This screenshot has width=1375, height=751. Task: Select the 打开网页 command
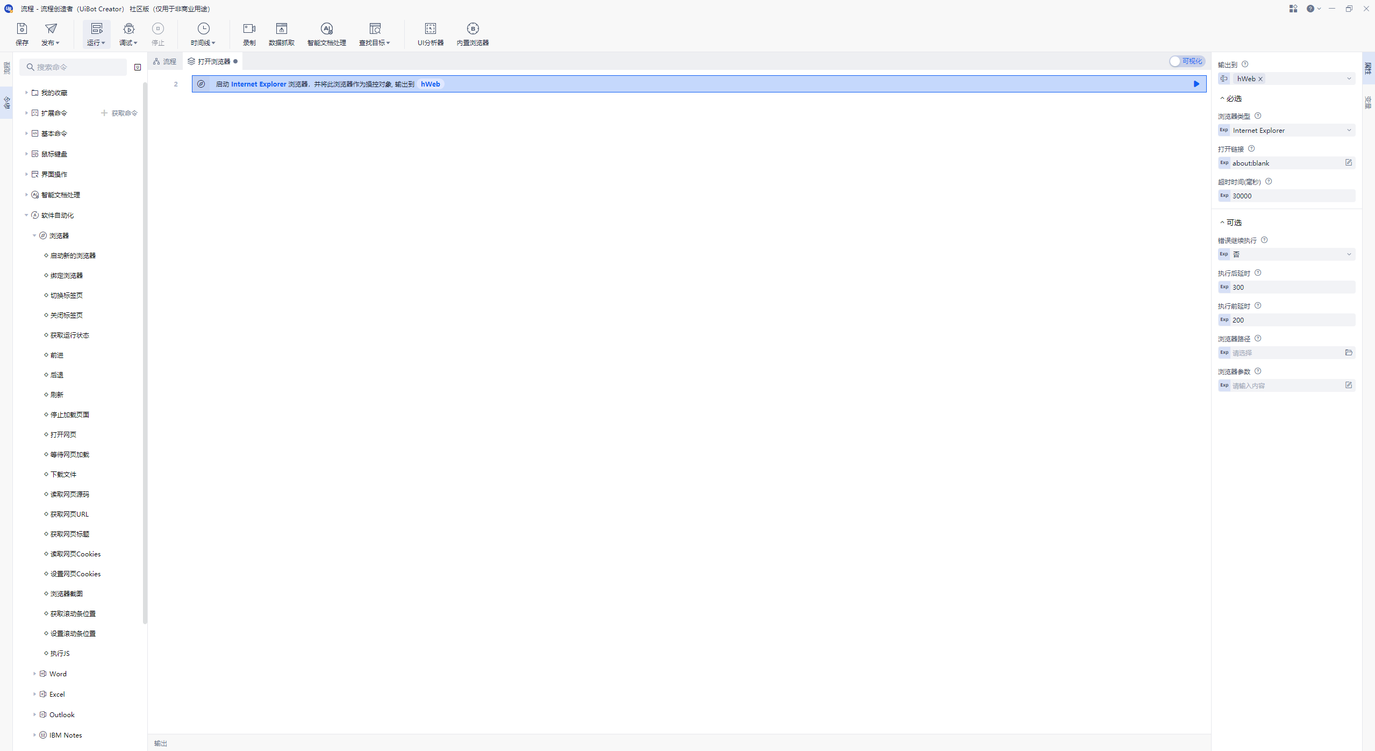[63, 434]
